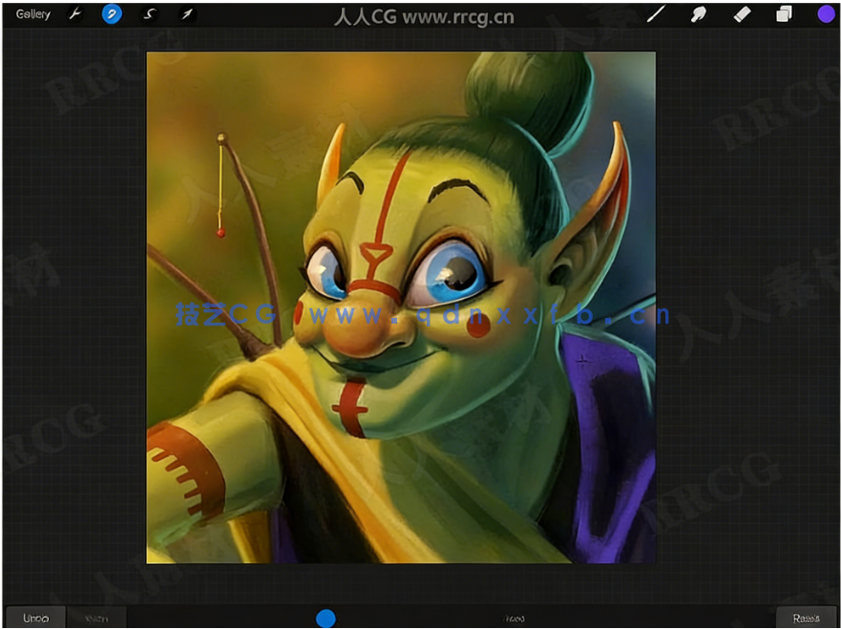Open the purple color swatch
The image size is (841, 629).
[826, 14]
